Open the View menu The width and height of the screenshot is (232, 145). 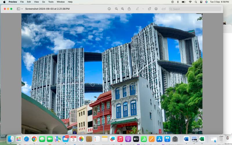(37, 2)
